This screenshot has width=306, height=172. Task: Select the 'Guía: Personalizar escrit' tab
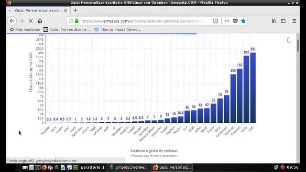38,11
